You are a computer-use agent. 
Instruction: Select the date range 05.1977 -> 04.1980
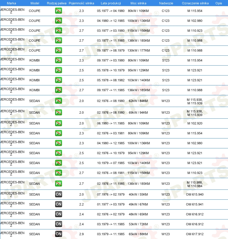pyautogui.click(x=111, y=11)
